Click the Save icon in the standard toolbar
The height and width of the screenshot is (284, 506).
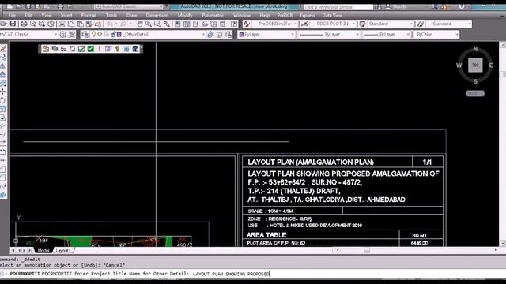tap(13, 24)
